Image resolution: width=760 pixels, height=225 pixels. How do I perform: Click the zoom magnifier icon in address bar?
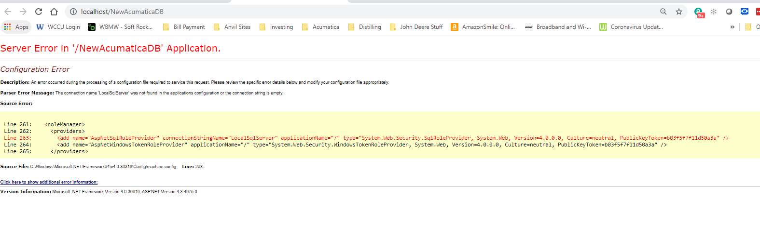tap(663, 12)
